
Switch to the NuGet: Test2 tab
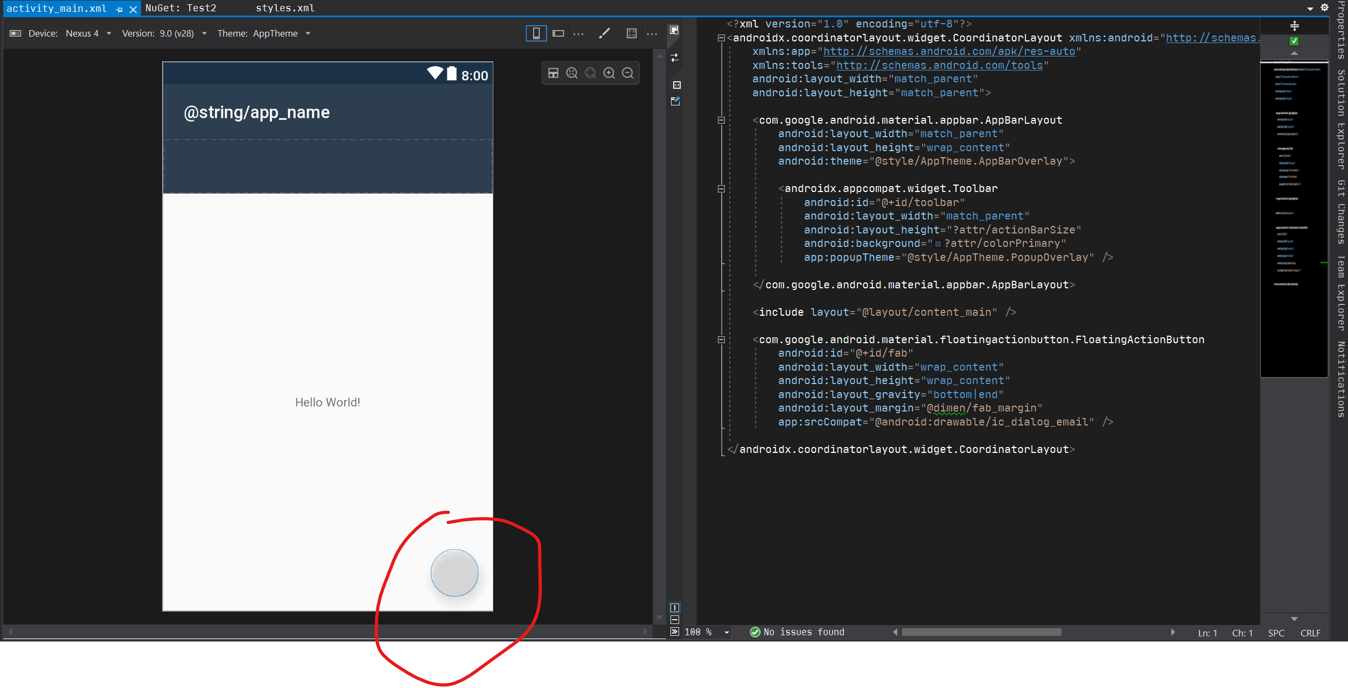pos(180,8)
